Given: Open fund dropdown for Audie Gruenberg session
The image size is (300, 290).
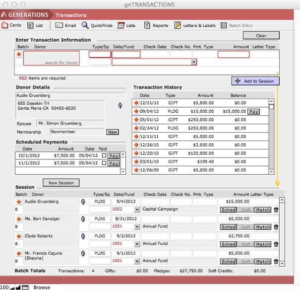Looking at the screenshot, I should [137, 210].
